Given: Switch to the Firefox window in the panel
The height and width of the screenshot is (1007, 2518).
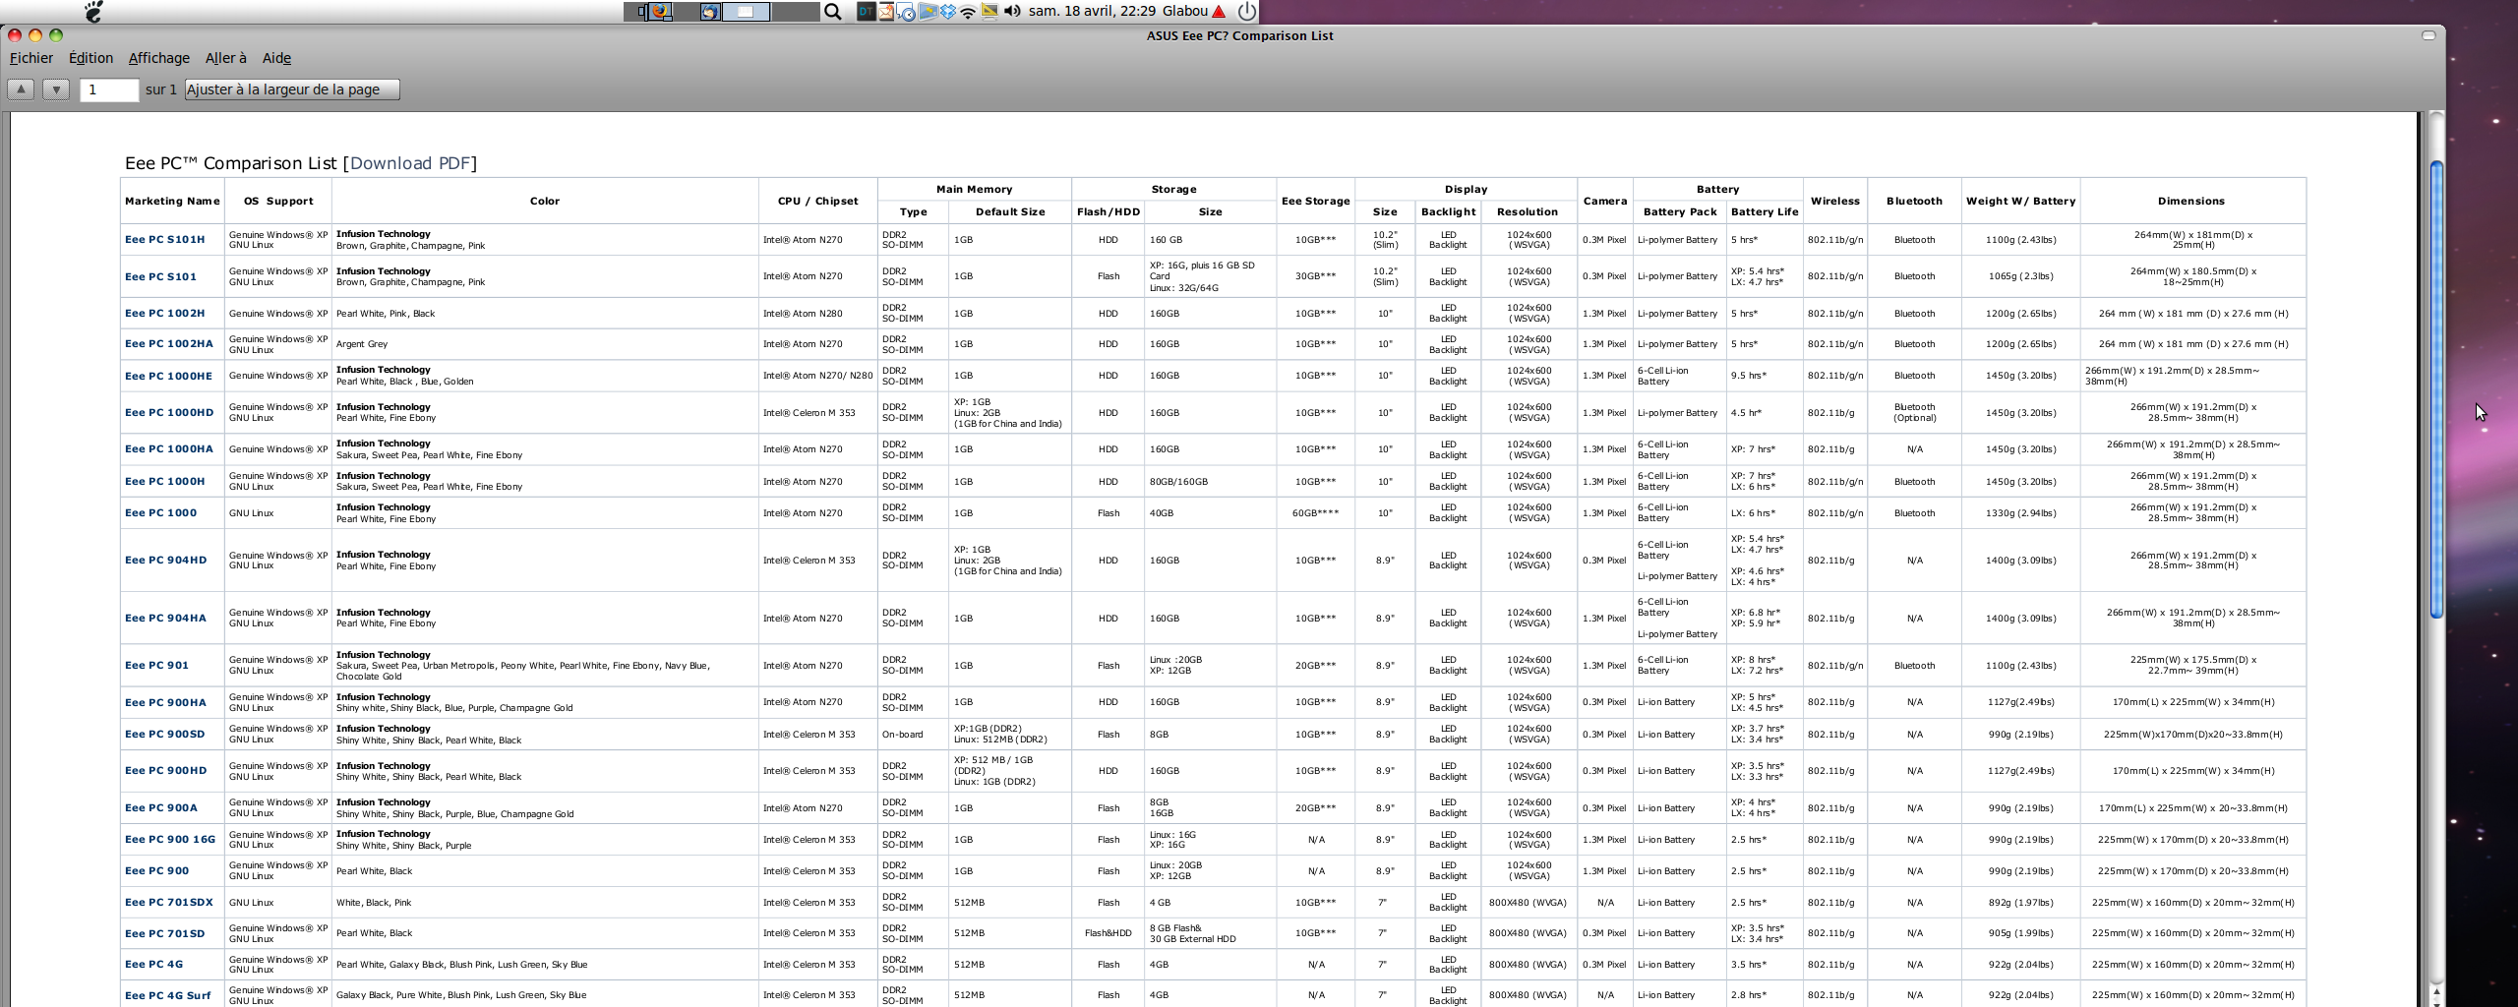Looking at the screenshot, I should (661, 12).
